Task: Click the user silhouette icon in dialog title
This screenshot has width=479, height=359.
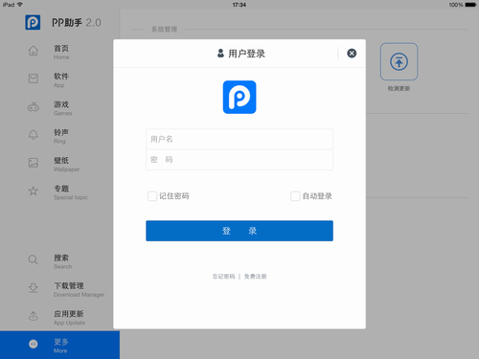Action: [x=220, y=54]
